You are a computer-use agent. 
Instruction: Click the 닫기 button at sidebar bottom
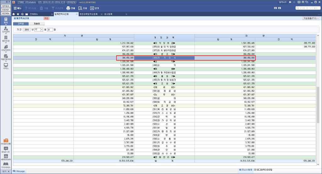6,171
